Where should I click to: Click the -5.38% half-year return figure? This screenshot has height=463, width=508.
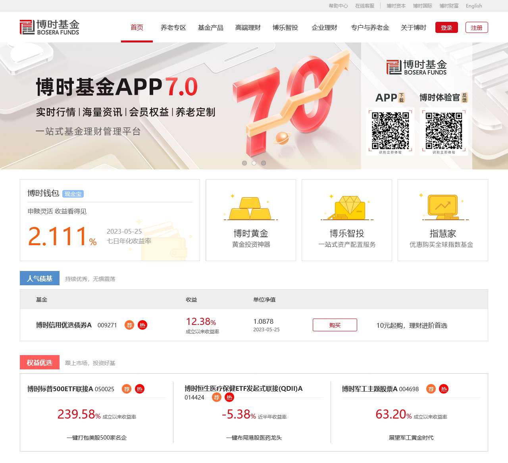click(239, 414)
